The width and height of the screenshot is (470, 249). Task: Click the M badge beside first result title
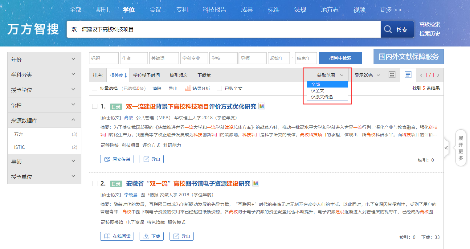click(x=262, y=106)
